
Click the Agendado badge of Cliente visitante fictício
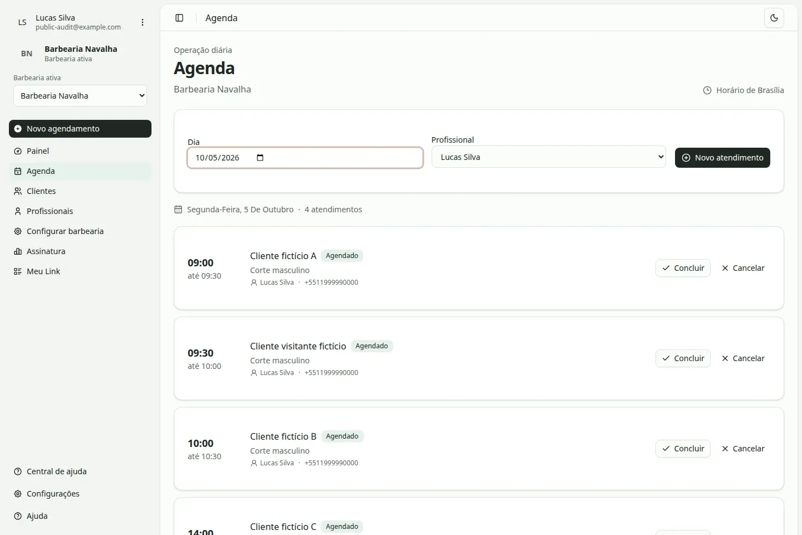point(371,346)
